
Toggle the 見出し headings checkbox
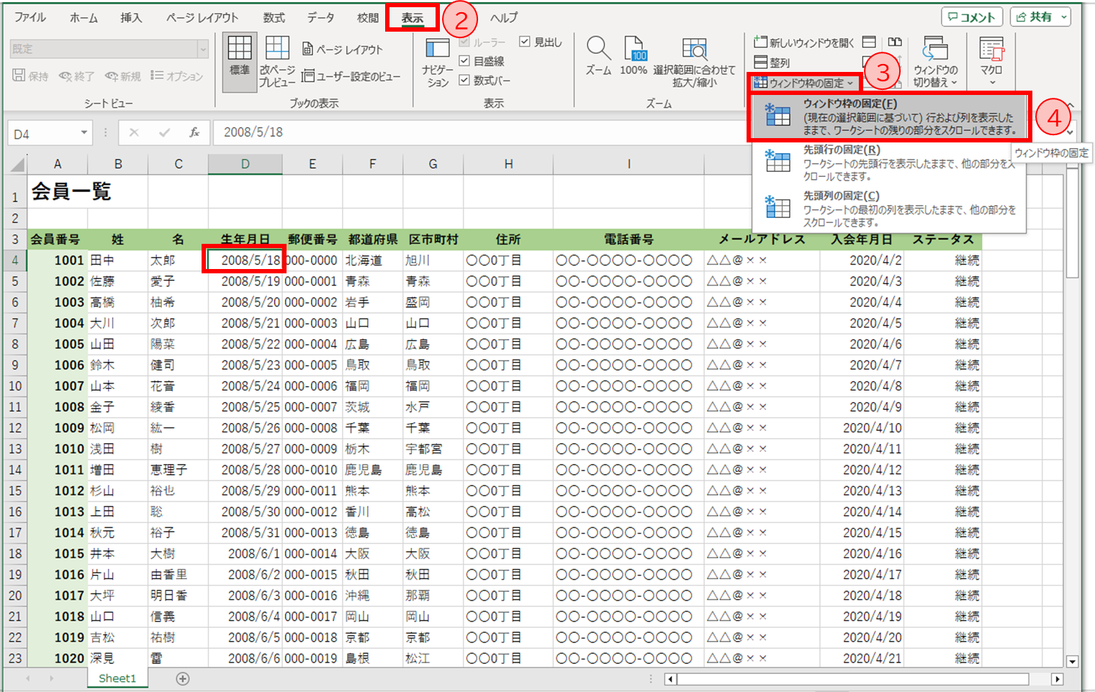pos(525,42)
